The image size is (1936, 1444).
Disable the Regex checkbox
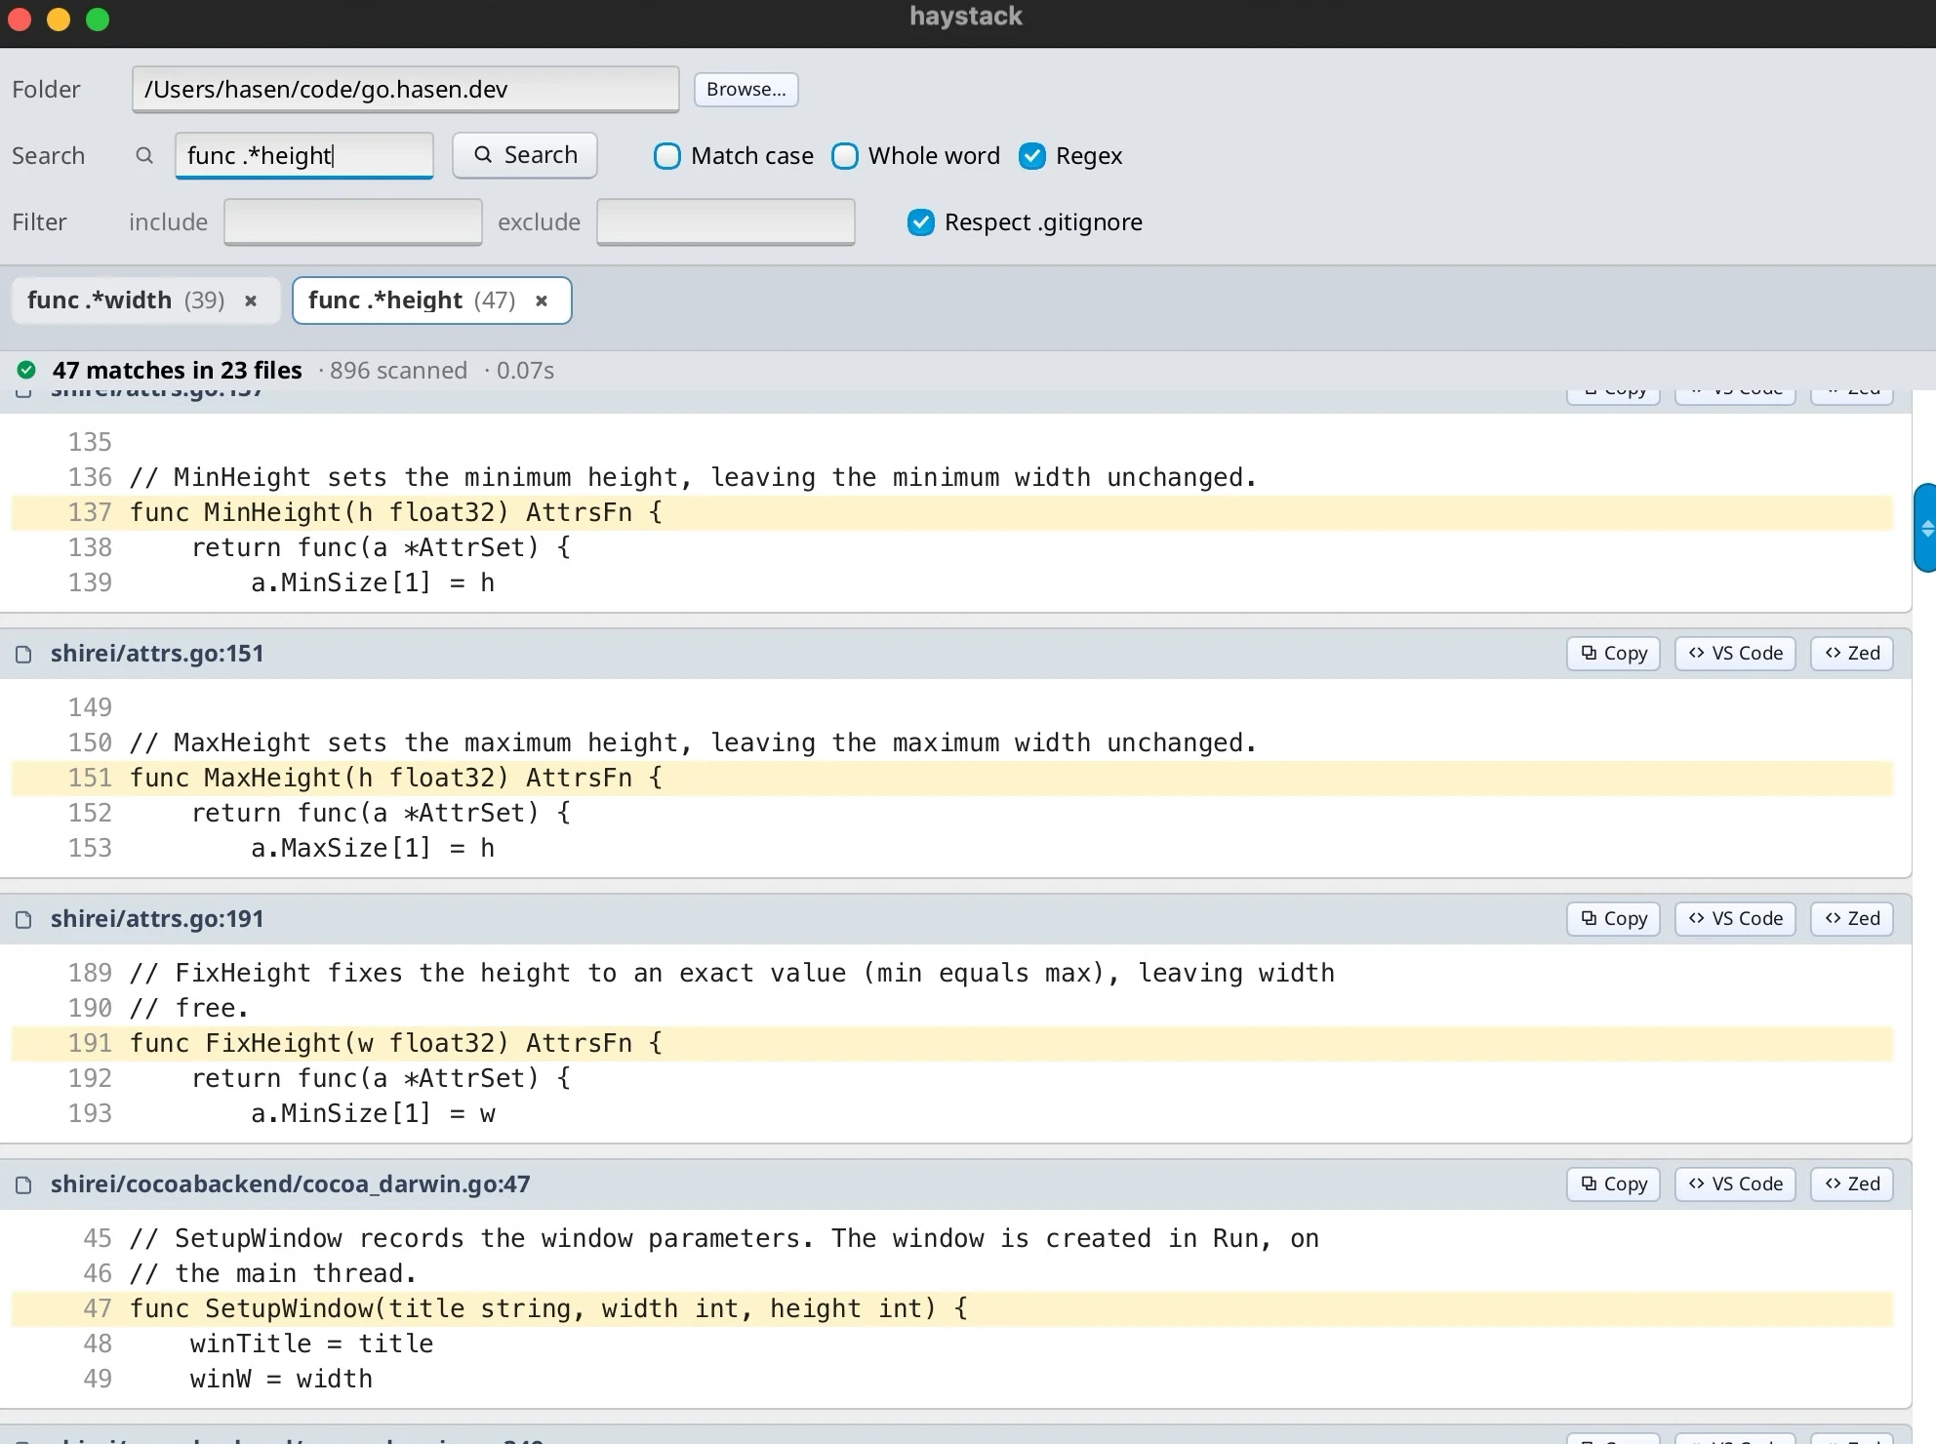(1032, 156)
